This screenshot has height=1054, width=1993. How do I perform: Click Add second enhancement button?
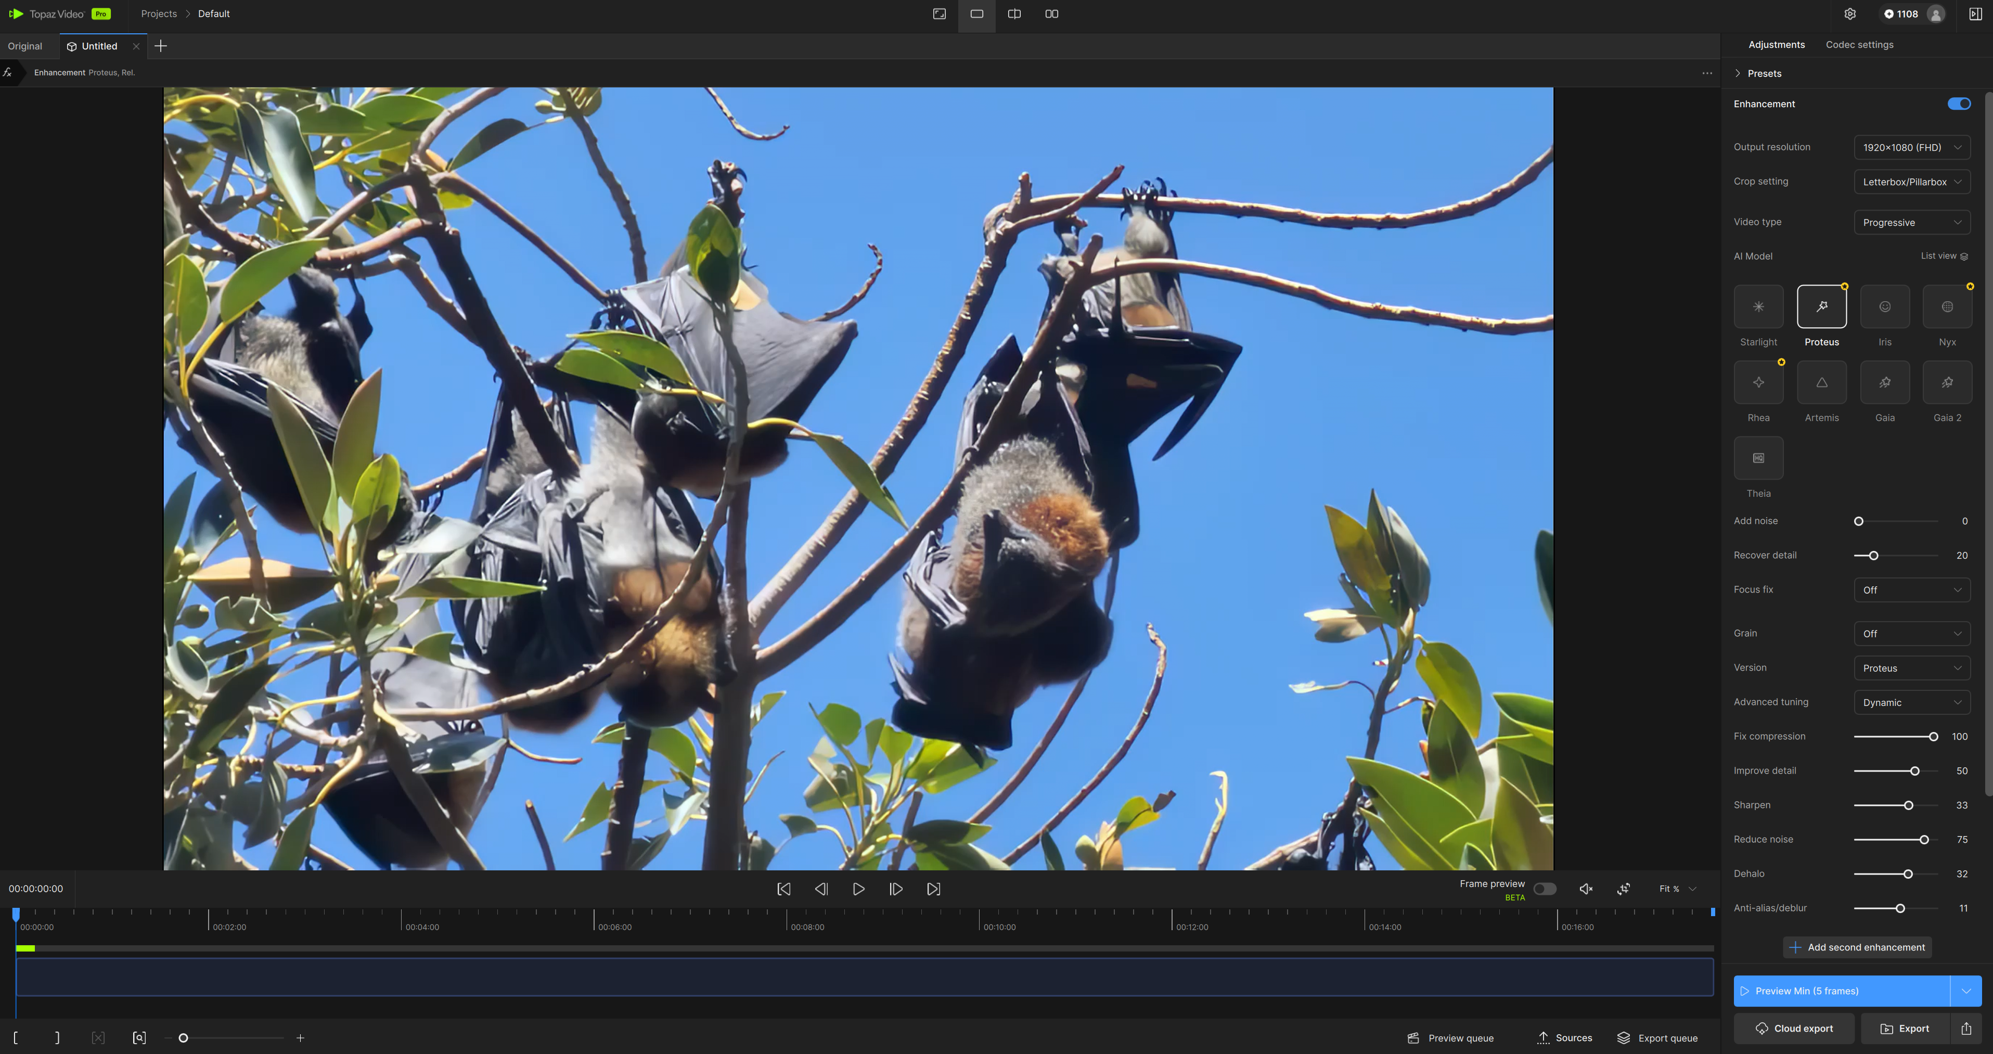1857,947
